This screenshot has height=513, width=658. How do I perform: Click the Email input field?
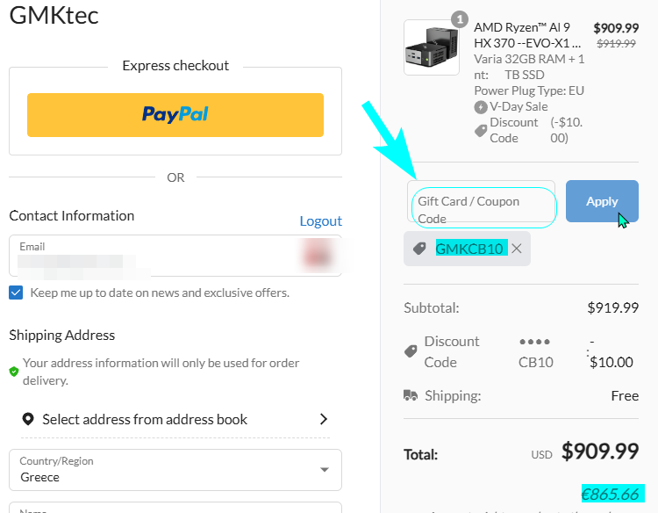175,256
